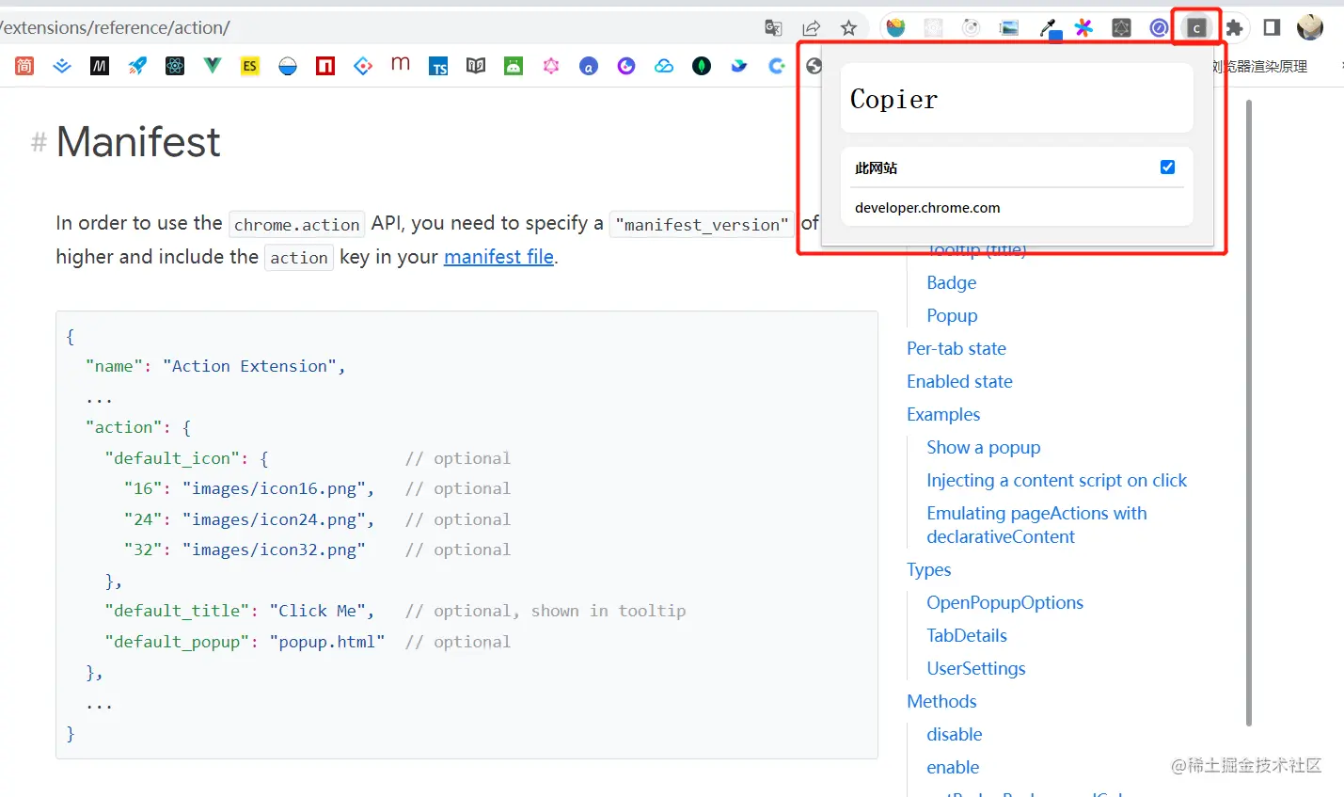
Task: Go to Enabled state in contents
Action: click(x=959, y=381)
